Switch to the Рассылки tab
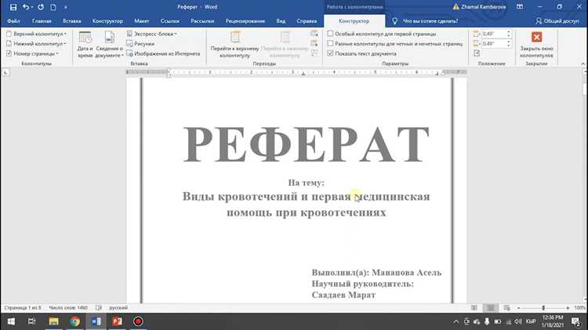Viewport: 588px width, 330px height. pos(202,21)
